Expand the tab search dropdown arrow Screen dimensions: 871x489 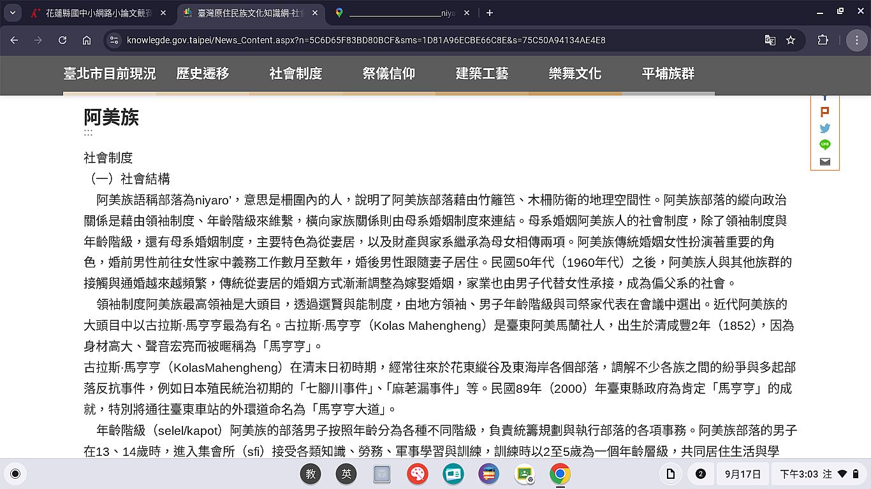tap(12, 13)
